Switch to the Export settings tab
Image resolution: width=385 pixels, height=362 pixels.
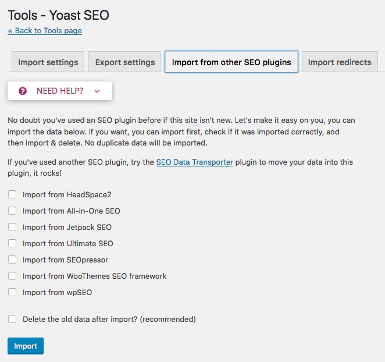pyautogui.click(x=125, y=62)
